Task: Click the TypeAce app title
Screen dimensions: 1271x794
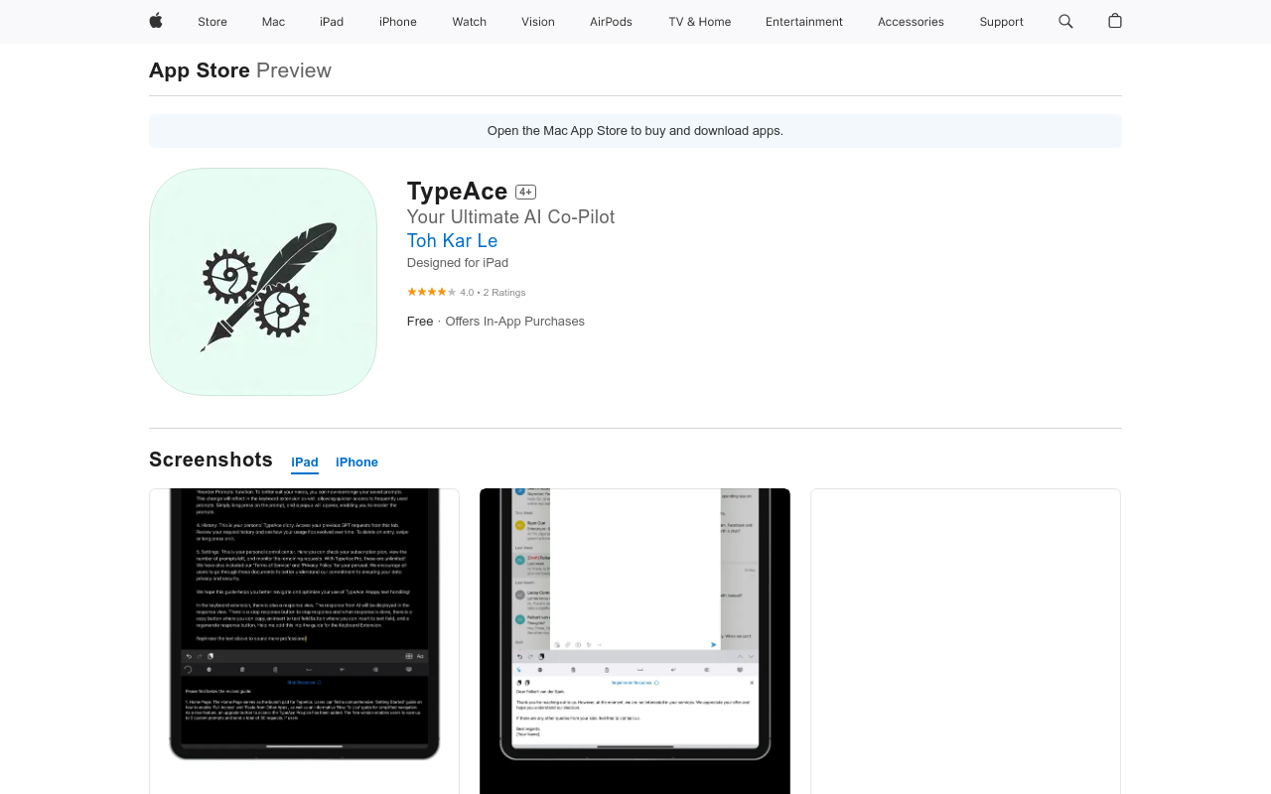Action: pyautogui.click(x=457, y=192)
